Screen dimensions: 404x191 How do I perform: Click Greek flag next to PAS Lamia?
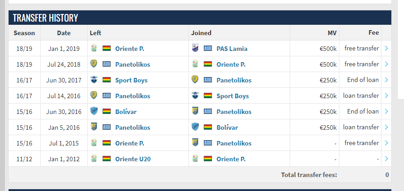point(208,49)
